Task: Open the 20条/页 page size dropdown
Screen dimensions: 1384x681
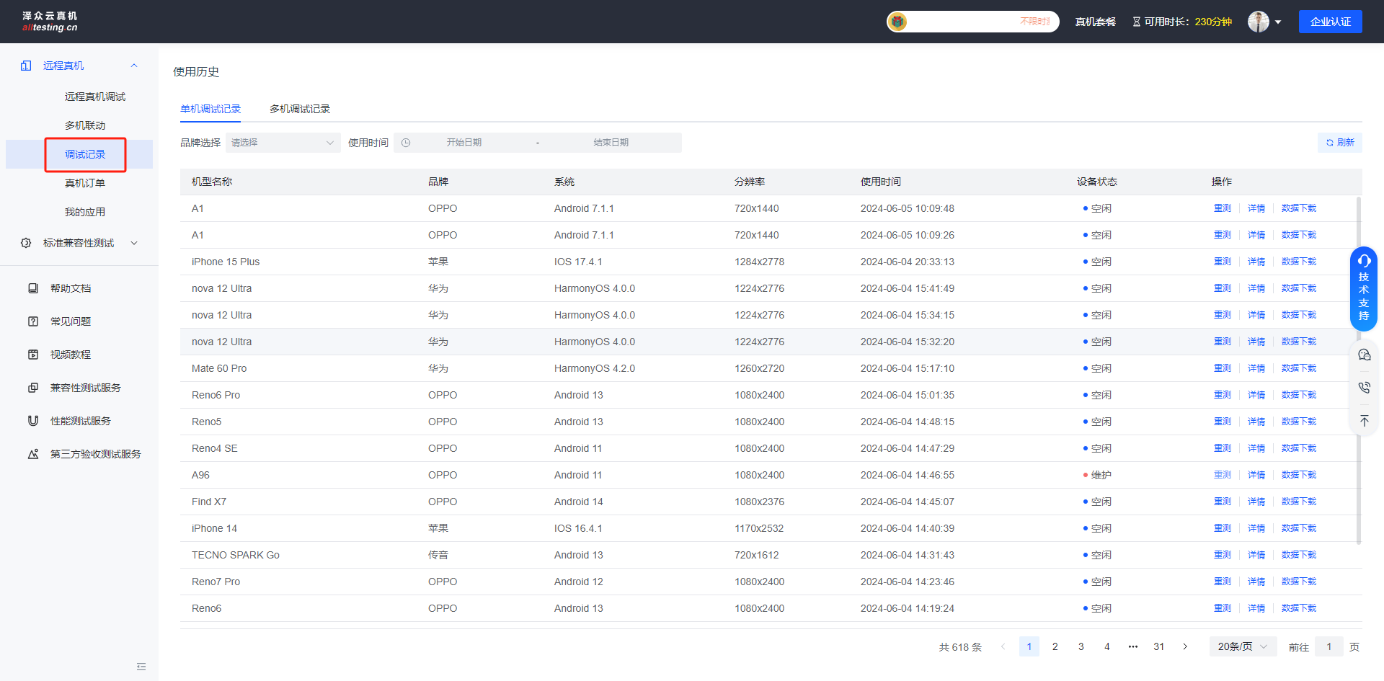Action: click(1242, 646)
